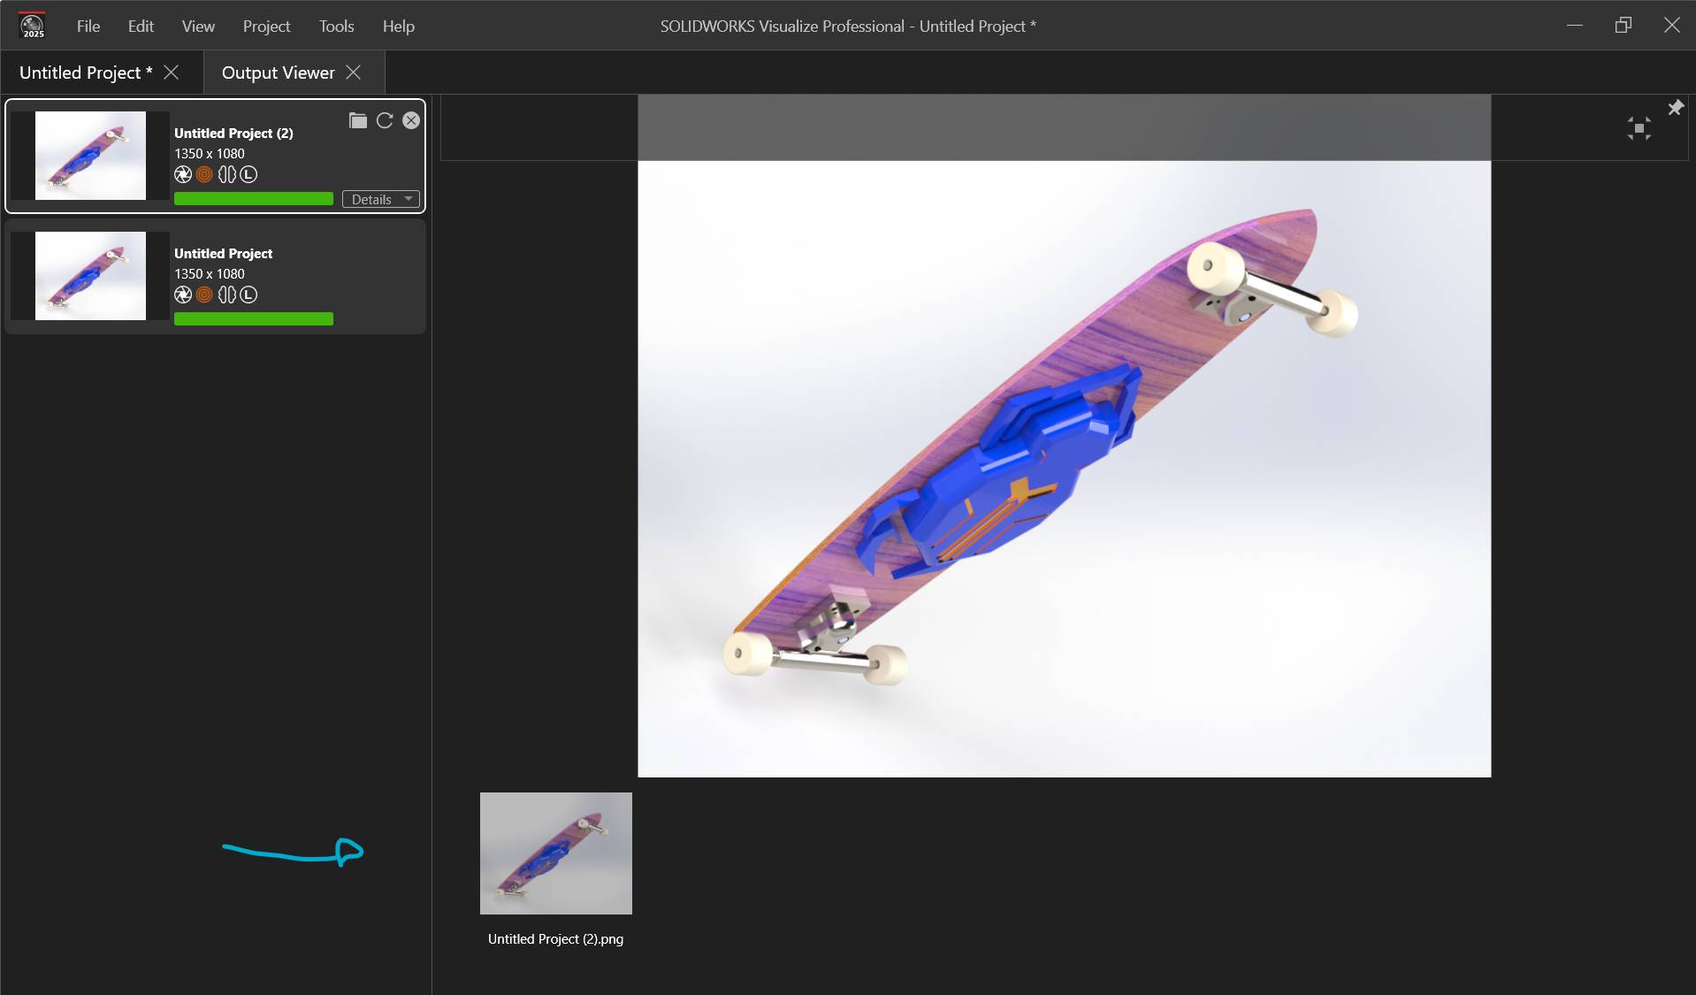Open output folder for Untitled Project (2)

(358, 120)
